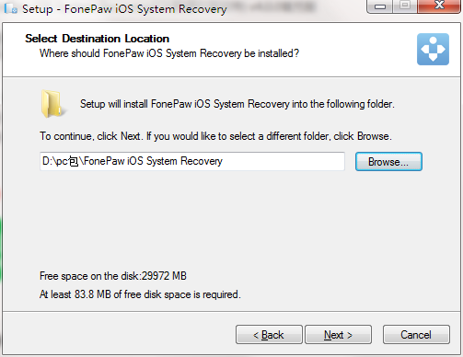
Task: Click the 'Setup - FonePaw iOS System Recovery' window title
Action: 124,9
